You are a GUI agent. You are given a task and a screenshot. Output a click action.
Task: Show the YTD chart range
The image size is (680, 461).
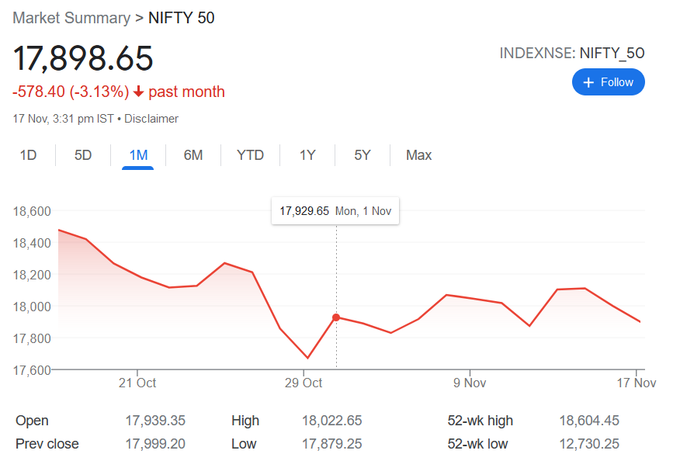[x=250, y=155]
